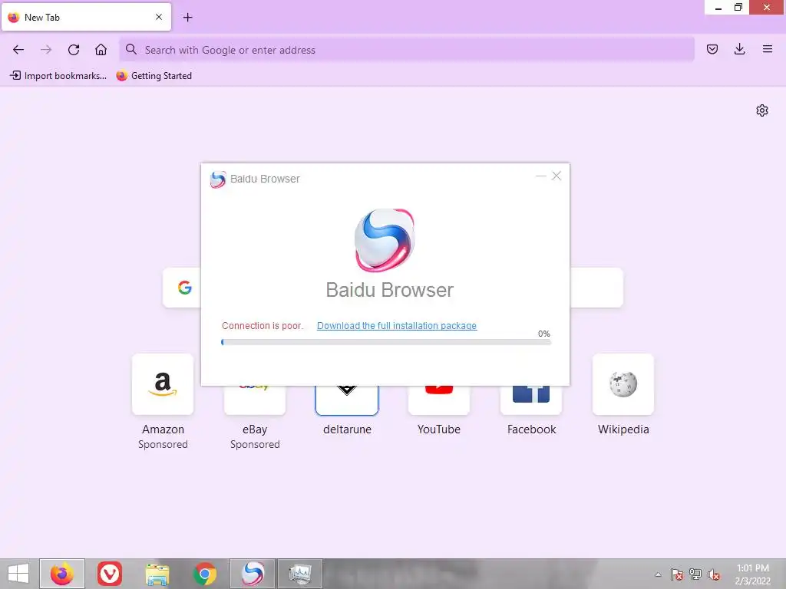Click Download the full installation package link

[397, 325]
